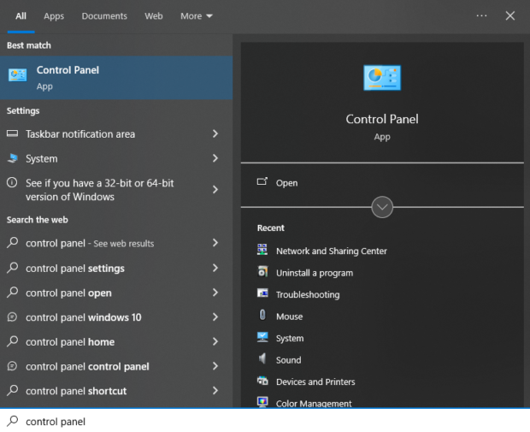Search web for control panel home
Image resolution: width=530 pixels, height=432 pixels.
(116, 342)
